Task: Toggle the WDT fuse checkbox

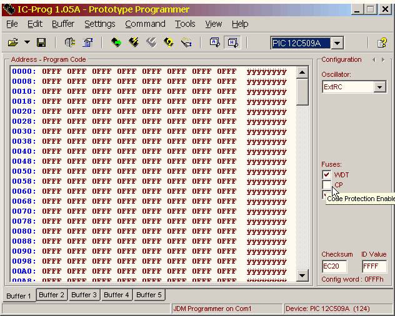Action: tap(327, 175)
